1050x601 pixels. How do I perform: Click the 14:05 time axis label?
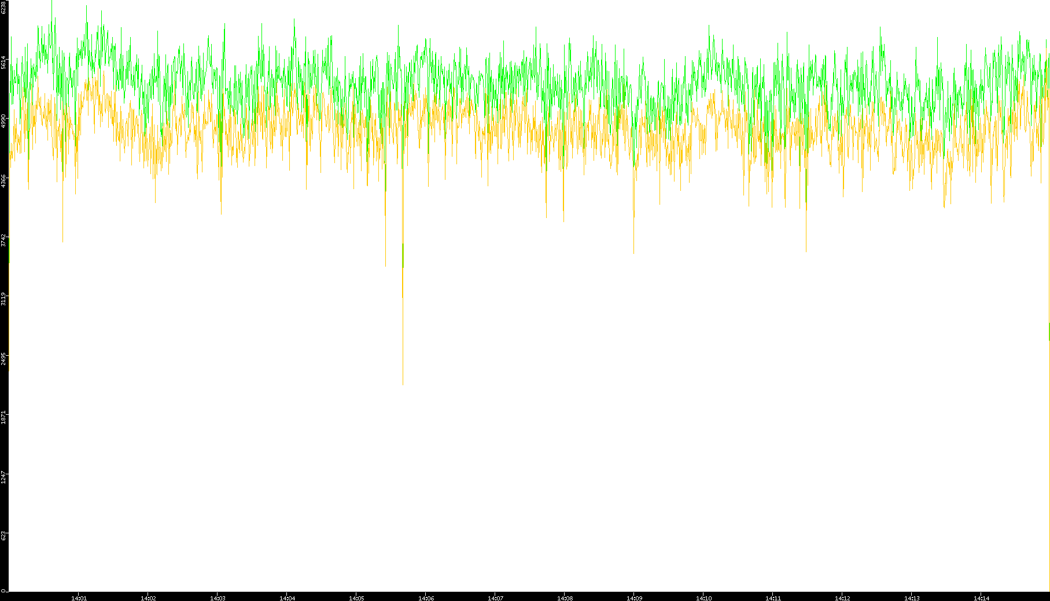(x=356, y=598)
